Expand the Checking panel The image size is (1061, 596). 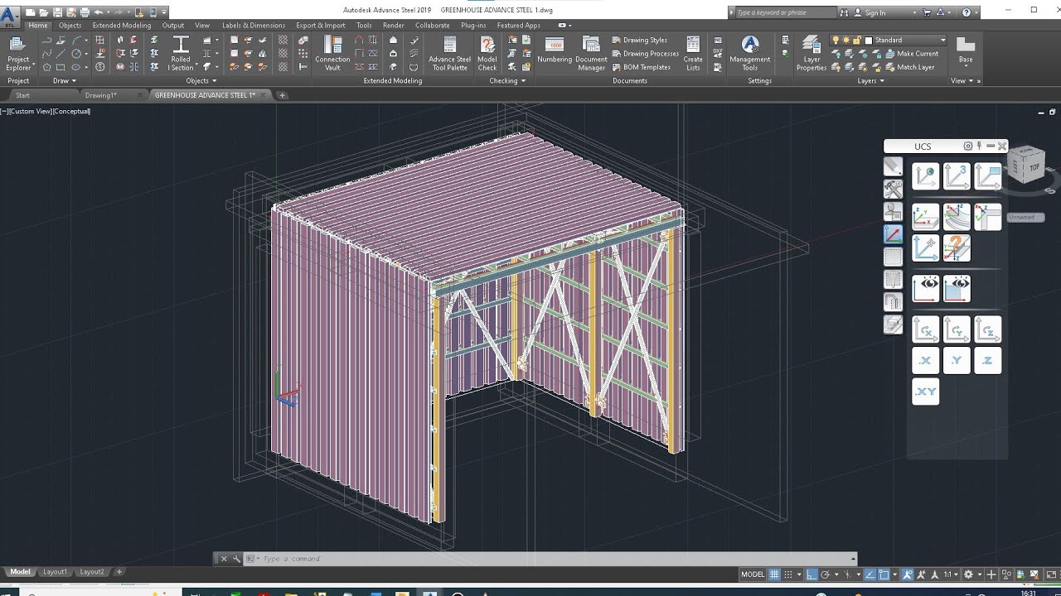(507, 81)
